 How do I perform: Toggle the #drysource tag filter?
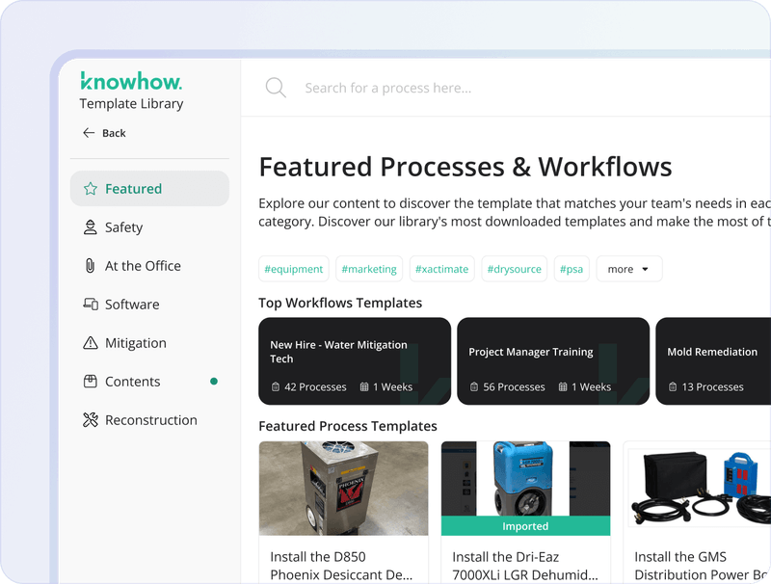click(515, 269)
